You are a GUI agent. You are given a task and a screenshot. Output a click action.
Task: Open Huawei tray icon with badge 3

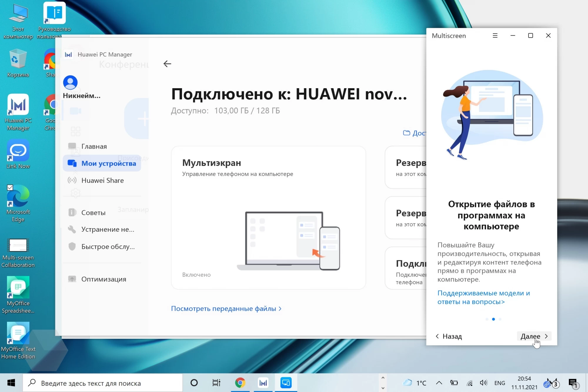coord(552,383)
